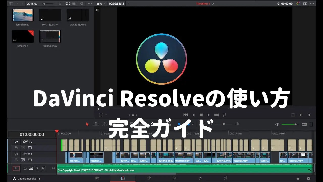
Task: Disable the ビデオ 2 video track
Action: pos(30,148)
